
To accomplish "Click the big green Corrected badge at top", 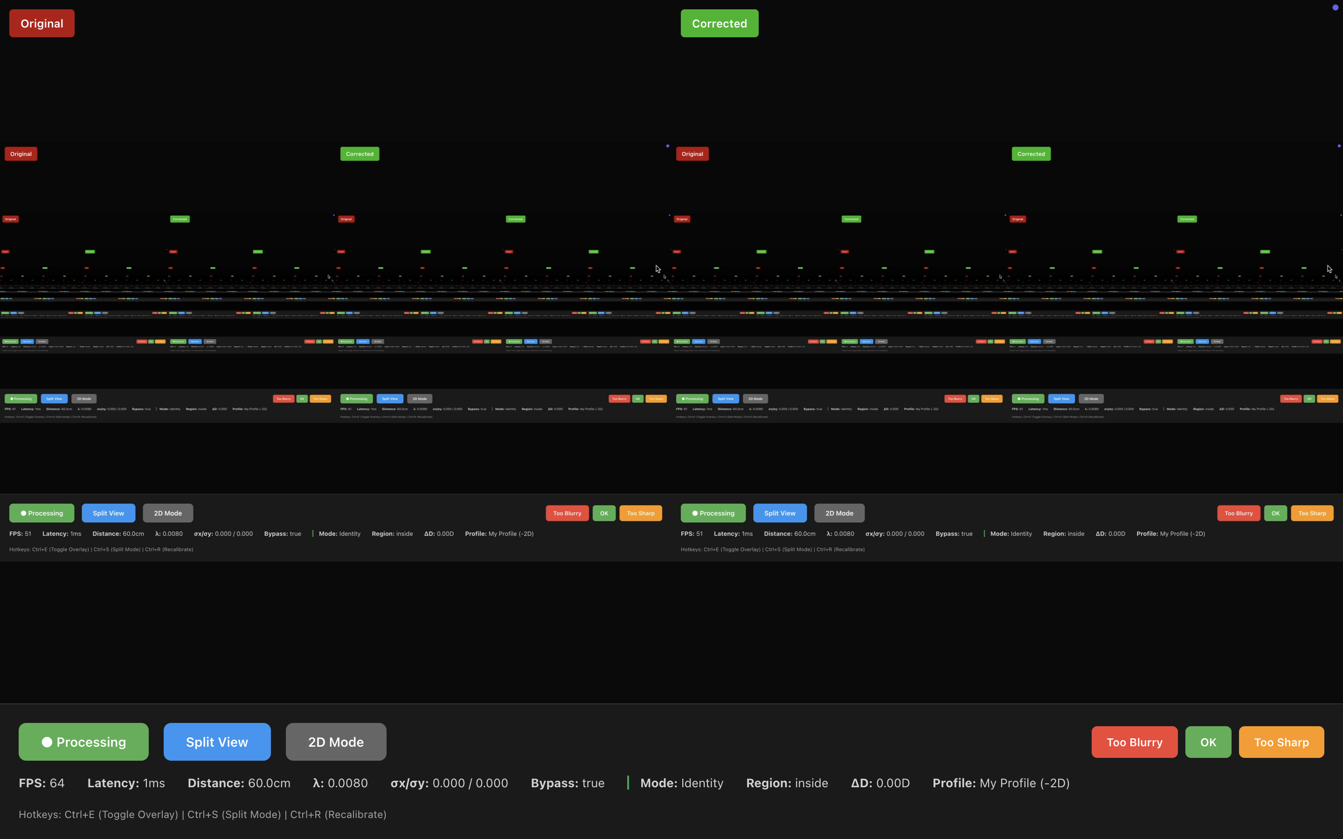I will tap(719, 23).
